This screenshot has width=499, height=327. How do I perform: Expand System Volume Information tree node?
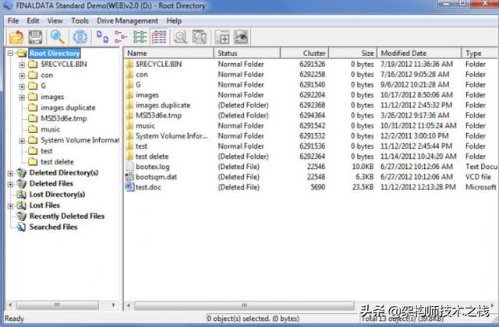click(22, 140)
